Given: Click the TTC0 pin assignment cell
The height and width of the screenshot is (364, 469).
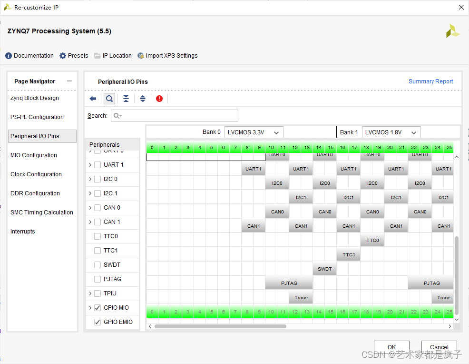Looking at the screenshot, I should (x=372, y=240).
